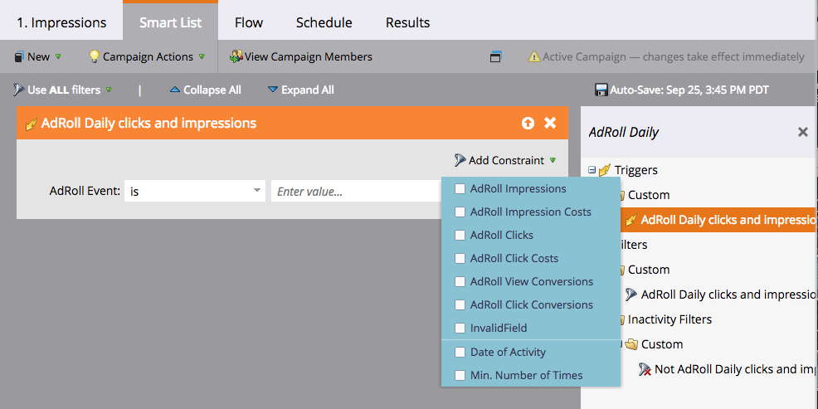Click View Campaign Members button
Screen dimensions: 818x409
click(301, 56)
